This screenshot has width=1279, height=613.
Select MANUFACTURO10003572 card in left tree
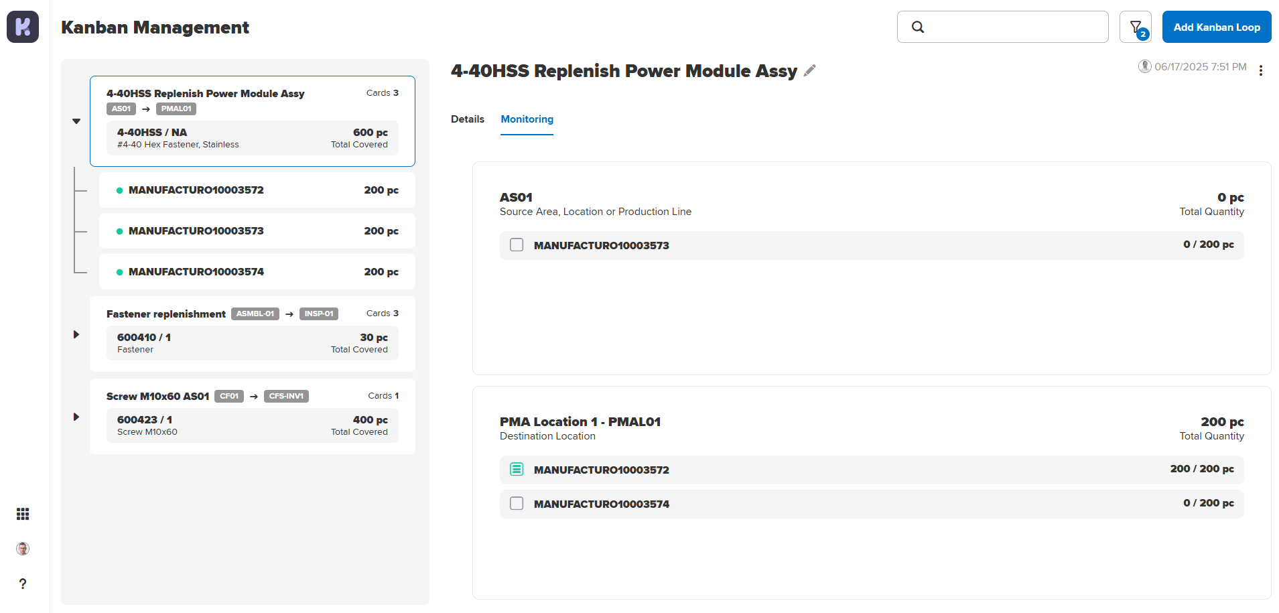click(257, 190)
